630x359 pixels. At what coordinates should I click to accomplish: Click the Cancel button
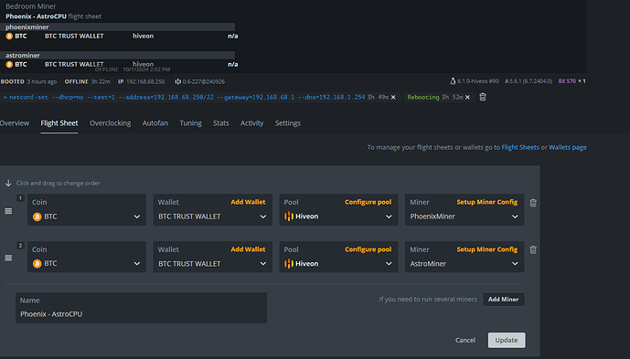pyautogui.click(x=465, y=340)
